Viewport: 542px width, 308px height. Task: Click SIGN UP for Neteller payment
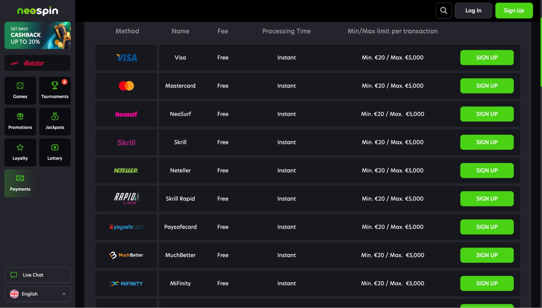[487, 170]
